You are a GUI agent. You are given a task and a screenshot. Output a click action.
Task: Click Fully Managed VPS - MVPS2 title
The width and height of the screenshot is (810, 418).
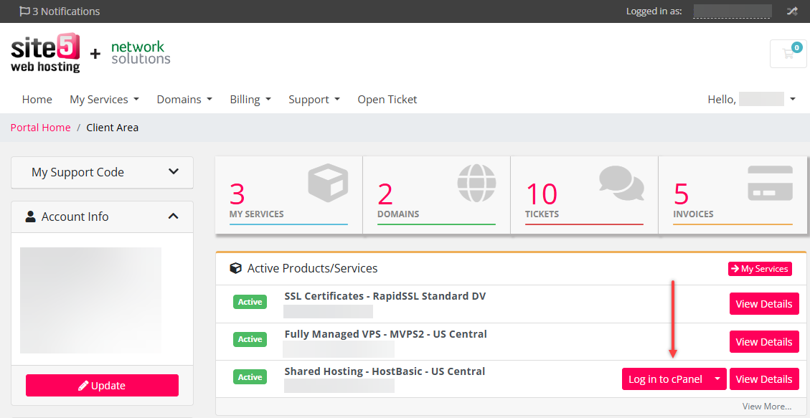point(385,334)
